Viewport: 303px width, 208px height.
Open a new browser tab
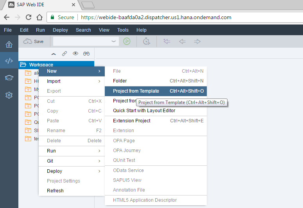pos(88,5)
